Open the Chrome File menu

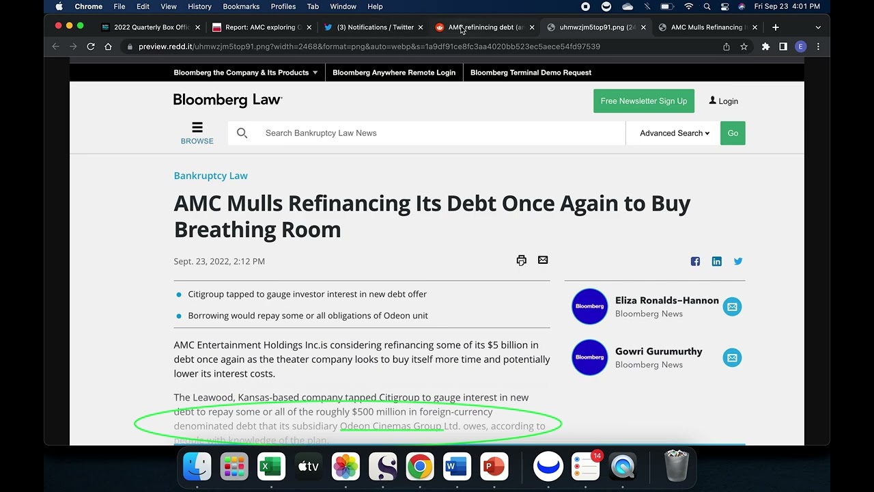(119, 6)
